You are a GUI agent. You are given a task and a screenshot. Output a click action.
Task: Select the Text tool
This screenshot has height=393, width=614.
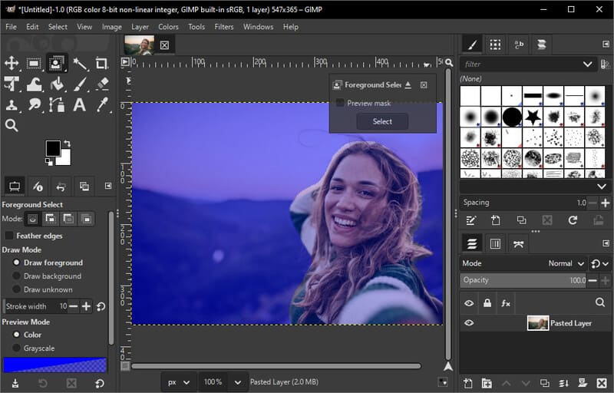[80, 105]
